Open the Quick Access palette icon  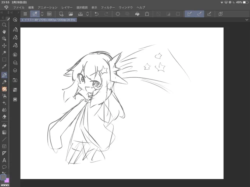tap(15, 20)
